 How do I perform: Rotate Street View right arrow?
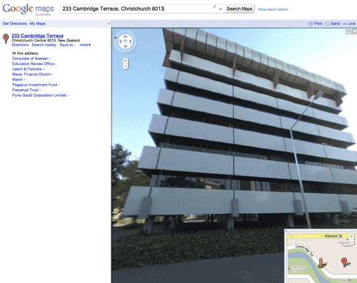point(131,41)
